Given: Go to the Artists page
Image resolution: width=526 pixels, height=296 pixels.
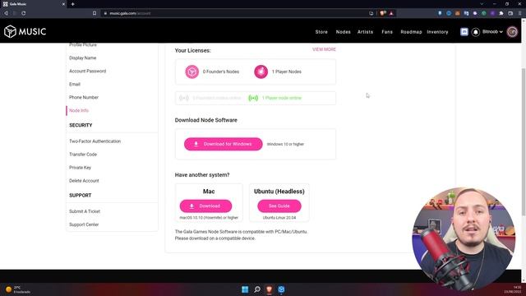Looking at the screenshot, I should click(x=365, y=32).
